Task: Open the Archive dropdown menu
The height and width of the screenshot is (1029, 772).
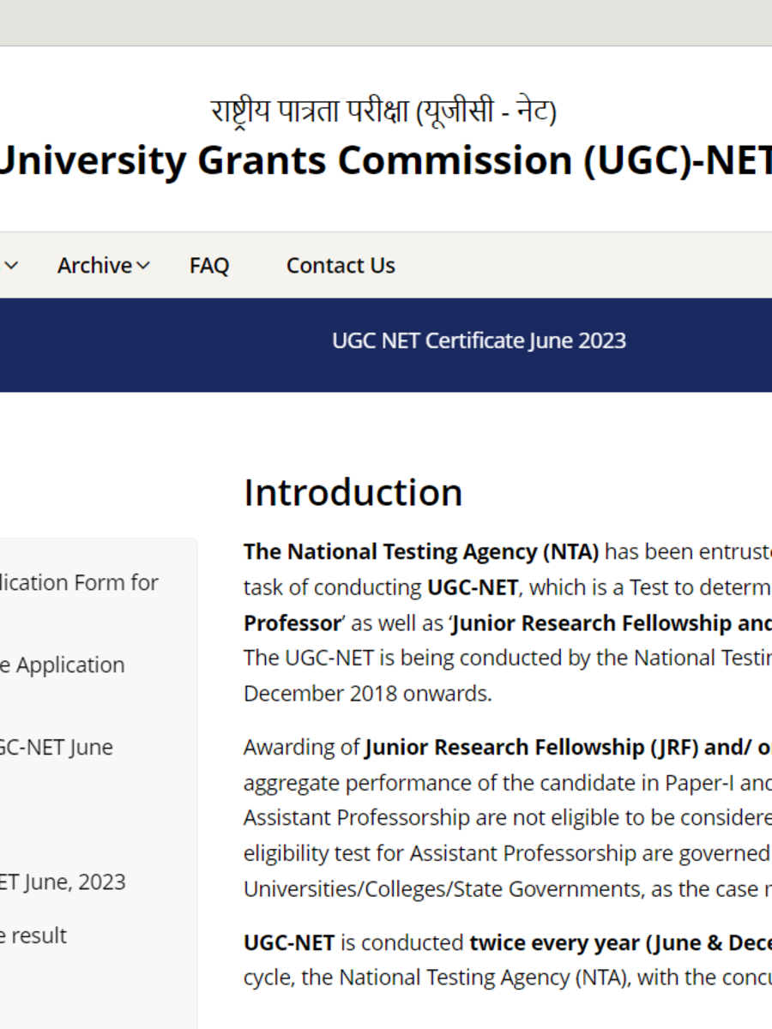Action: click(x=94, y=266)
